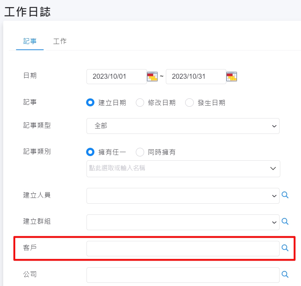Click into 客戶 text field
This screenshot has height=286, width=301.
[x=183, y=249]
